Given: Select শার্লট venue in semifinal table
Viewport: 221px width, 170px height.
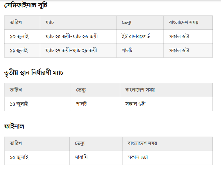Looking at the screenshot, I should click(x=140, y=51).
